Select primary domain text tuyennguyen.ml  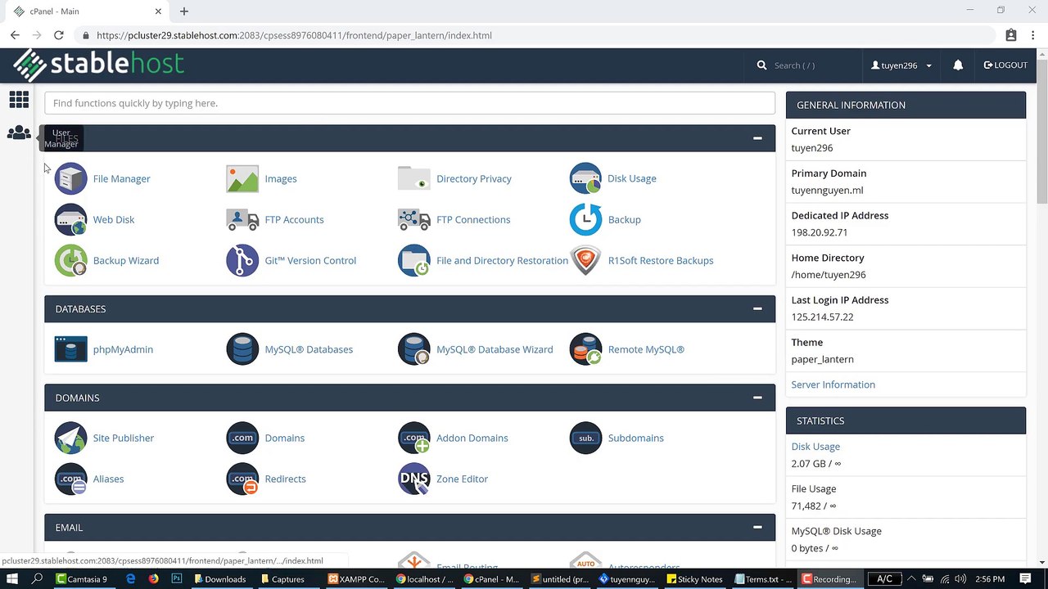pos(827,190)
